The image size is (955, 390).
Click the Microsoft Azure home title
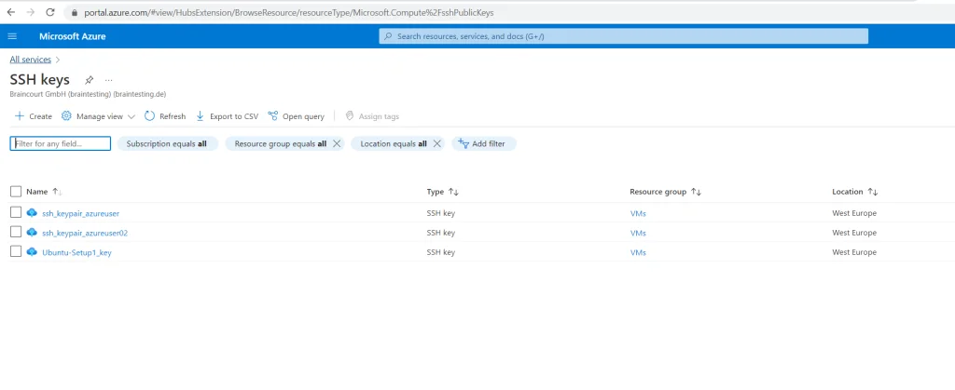[x=73, y=36]
